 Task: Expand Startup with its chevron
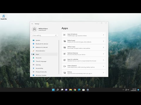103,73
